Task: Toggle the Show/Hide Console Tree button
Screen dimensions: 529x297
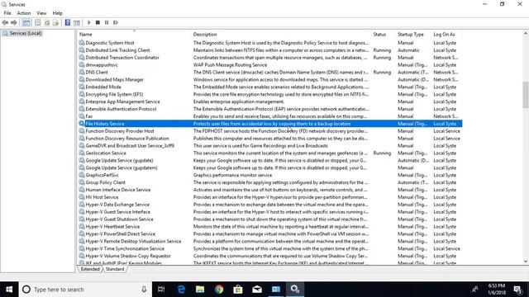Action: [26, 22]
